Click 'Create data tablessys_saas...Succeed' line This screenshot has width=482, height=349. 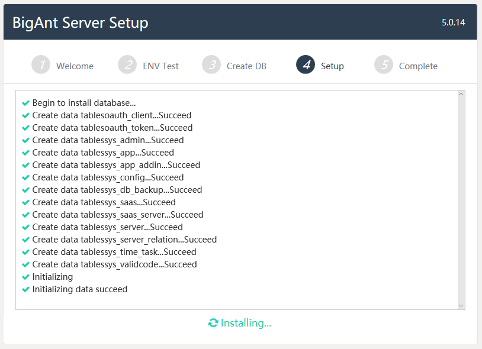[x=104, y=202]
